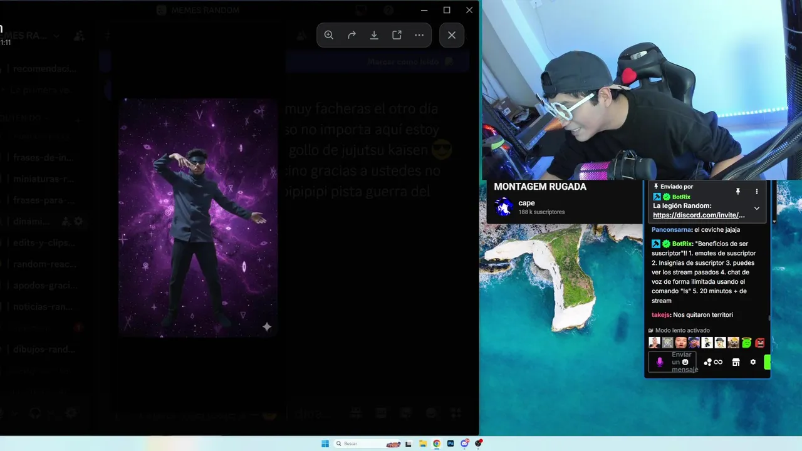Send the chat message with green button

tap(767, 362)
